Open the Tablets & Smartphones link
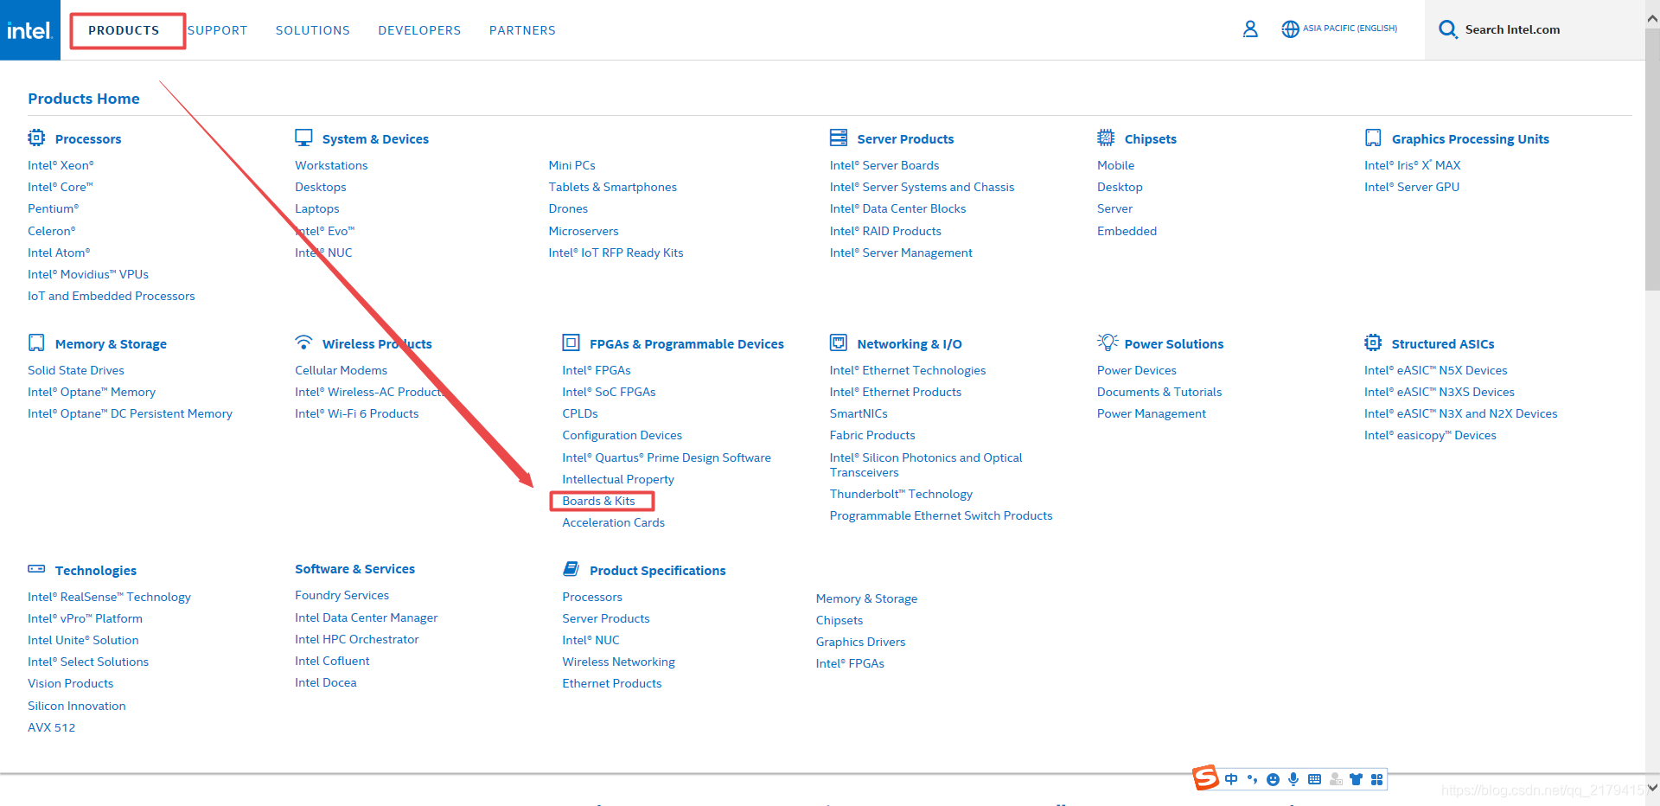Viewport: 1660px width, 806px height. (612, 187)
